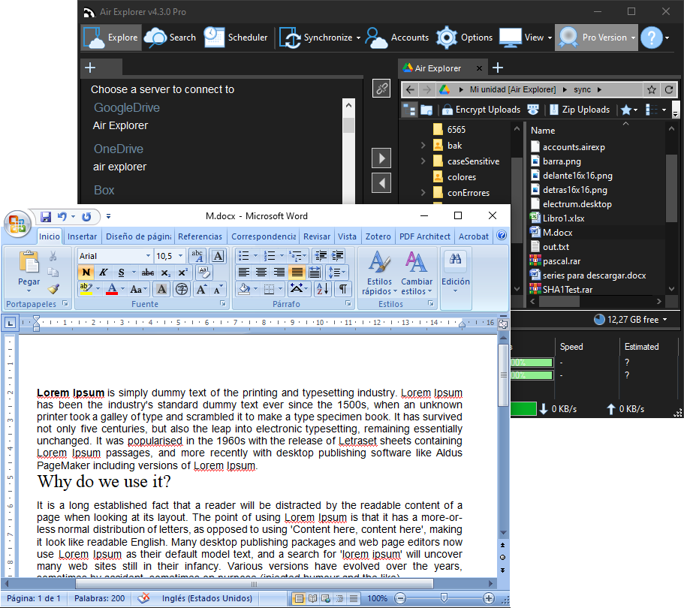The width and height of the screenshot is (684, 608).
Task: Open the Revisar ribbon tab
Action: click(x=317, y=236)
